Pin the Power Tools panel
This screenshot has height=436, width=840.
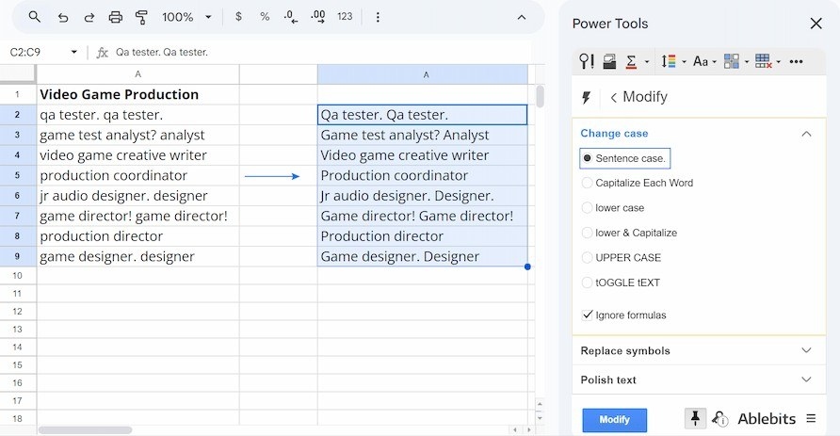click(x=695, y=418)
